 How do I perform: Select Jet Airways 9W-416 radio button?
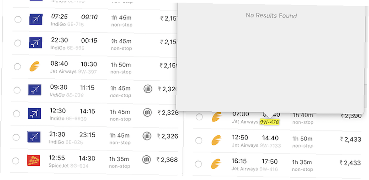[x=199, y=164]
